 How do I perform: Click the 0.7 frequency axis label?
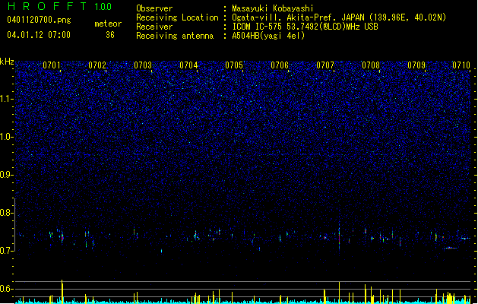[x=7, y=251]
